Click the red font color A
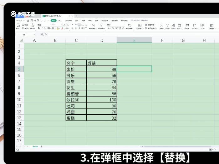Image resolution: width=219 pixels, height=164 pixels. coord(62,28)
